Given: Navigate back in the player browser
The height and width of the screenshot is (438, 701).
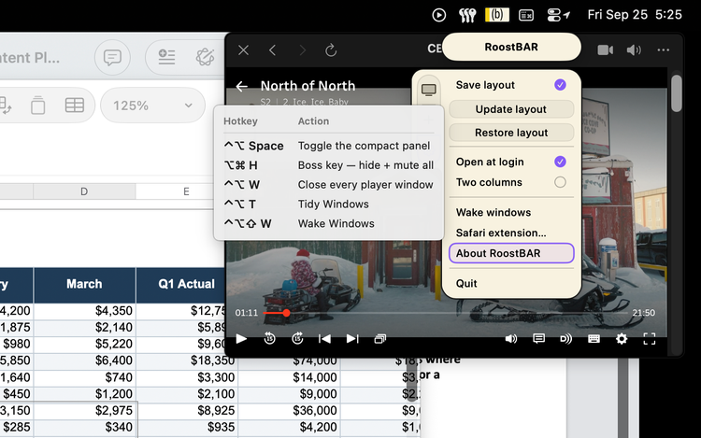Looking at the screenshot, I should click(x=272, y=50).
